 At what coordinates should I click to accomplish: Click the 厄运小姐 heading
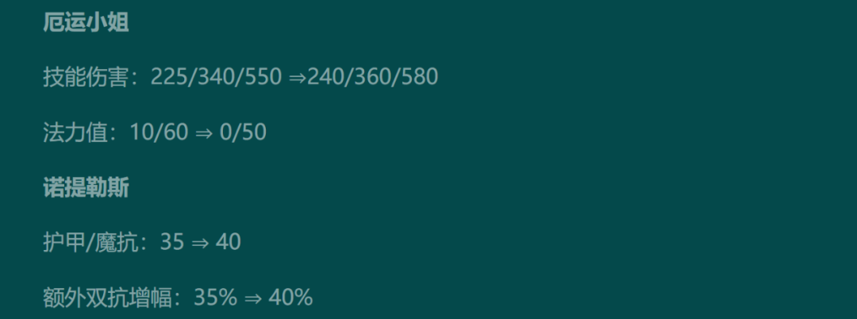[86, 24]
